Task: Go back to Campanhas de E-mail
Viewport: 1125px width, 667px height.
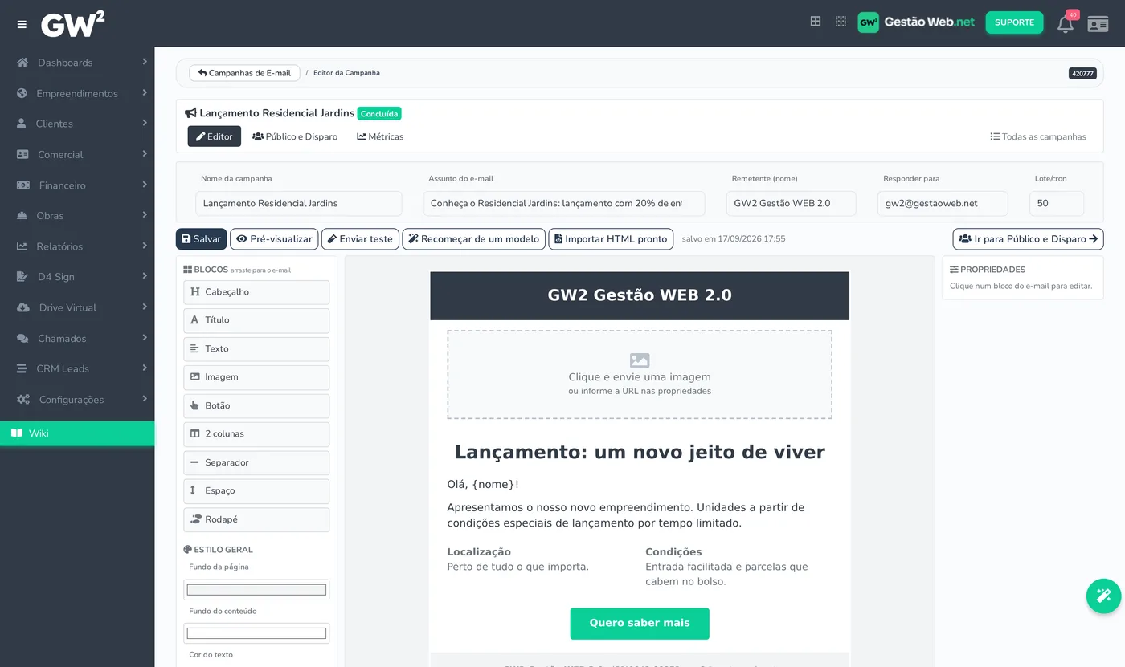Action: pyautogui.click(x=244, y=73)
